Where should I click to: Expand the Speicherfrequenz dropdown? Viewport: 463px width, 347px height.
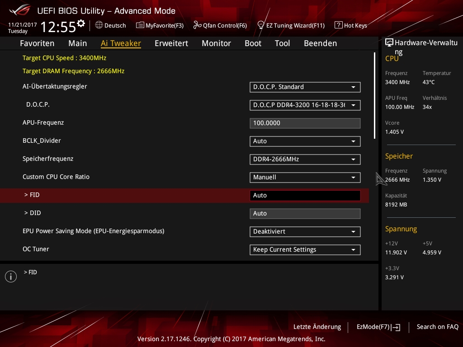coord(305,159)
